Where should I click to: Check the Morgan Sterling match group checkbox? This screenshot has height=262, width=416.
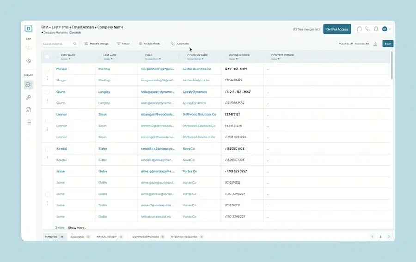pos(47,69)
